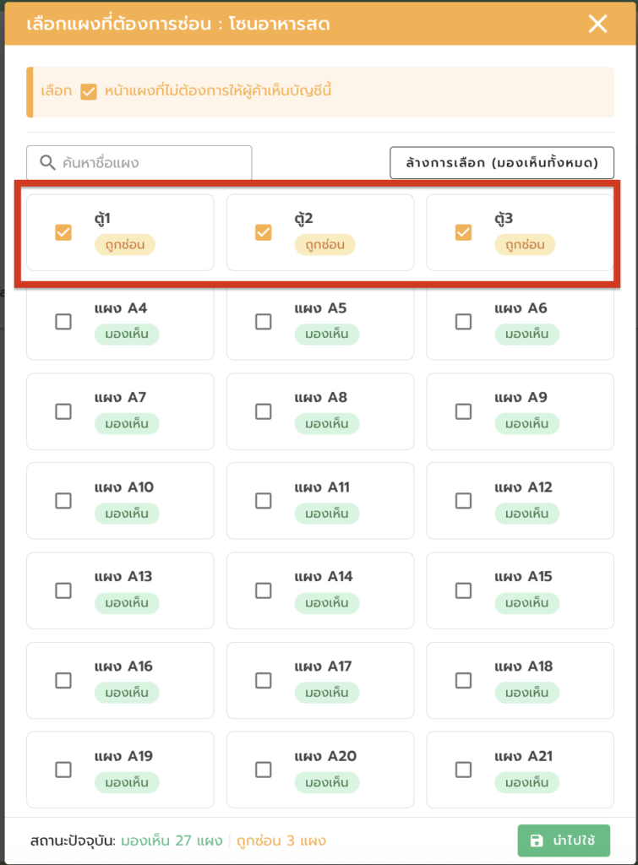
Task: Focus the ค้นหาชื่อแผง search field
Action: point(152,163)
